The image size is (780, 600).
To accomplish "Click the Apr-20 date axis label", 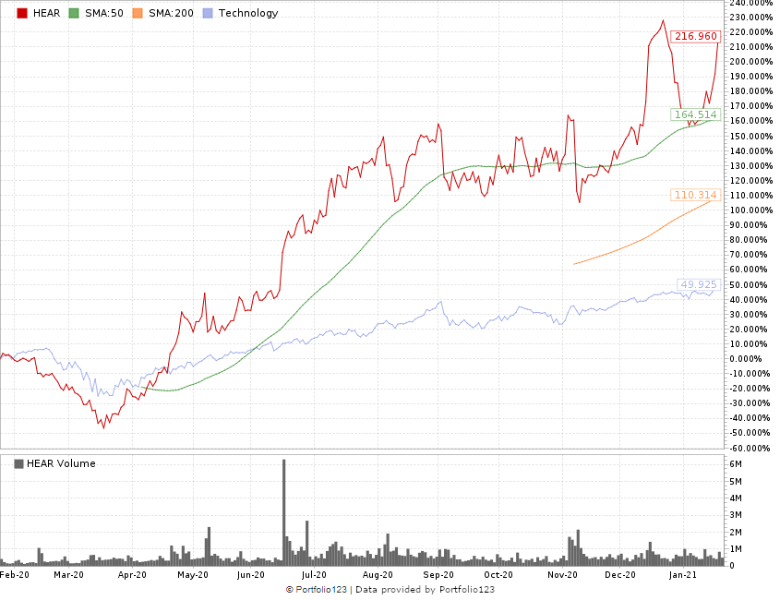I will coord(132,575).
